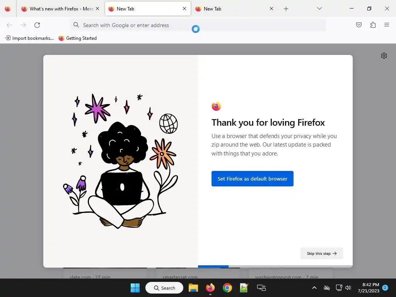Restore down the Firefox window
The image size is (396, 297).
[369, 9]
